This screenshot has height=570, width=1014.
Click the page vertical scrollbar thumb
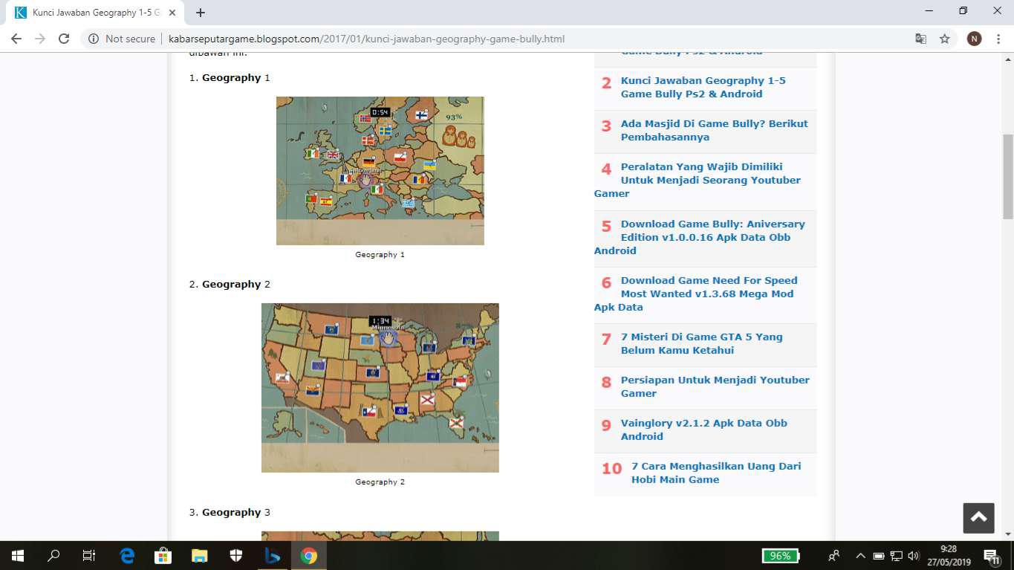click(x=1008, y=176)
